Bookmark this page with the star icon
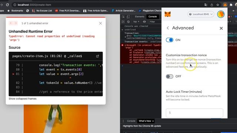Viewport: 237px width, 133px height. click(218, 5)
